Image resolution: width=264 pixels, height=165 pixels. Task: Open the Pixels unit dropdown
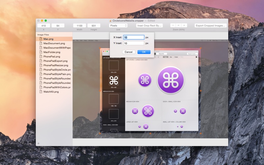coord(118,25)
